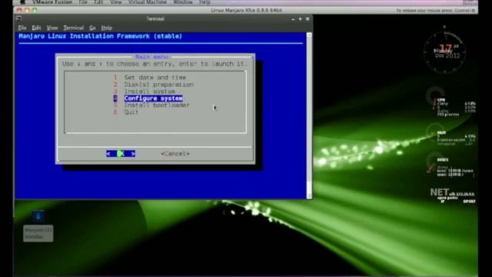Open the VMware Fusion menu

[52, 2]
